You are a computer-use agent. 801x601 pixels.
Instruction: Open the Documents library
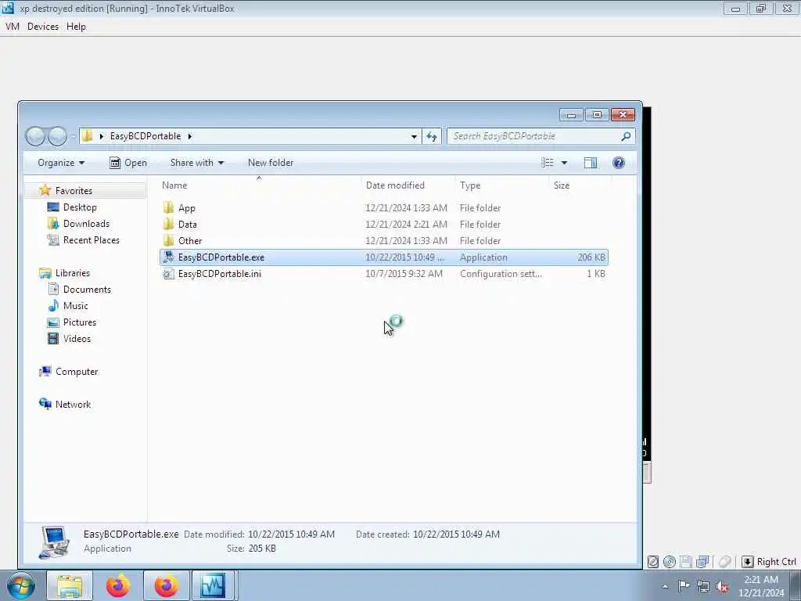86,290
